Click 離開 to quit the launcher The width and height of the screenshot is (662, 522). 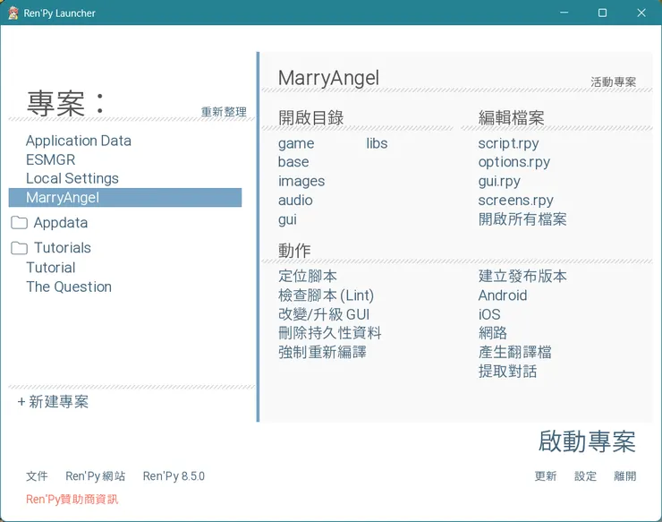click(624, 476)
